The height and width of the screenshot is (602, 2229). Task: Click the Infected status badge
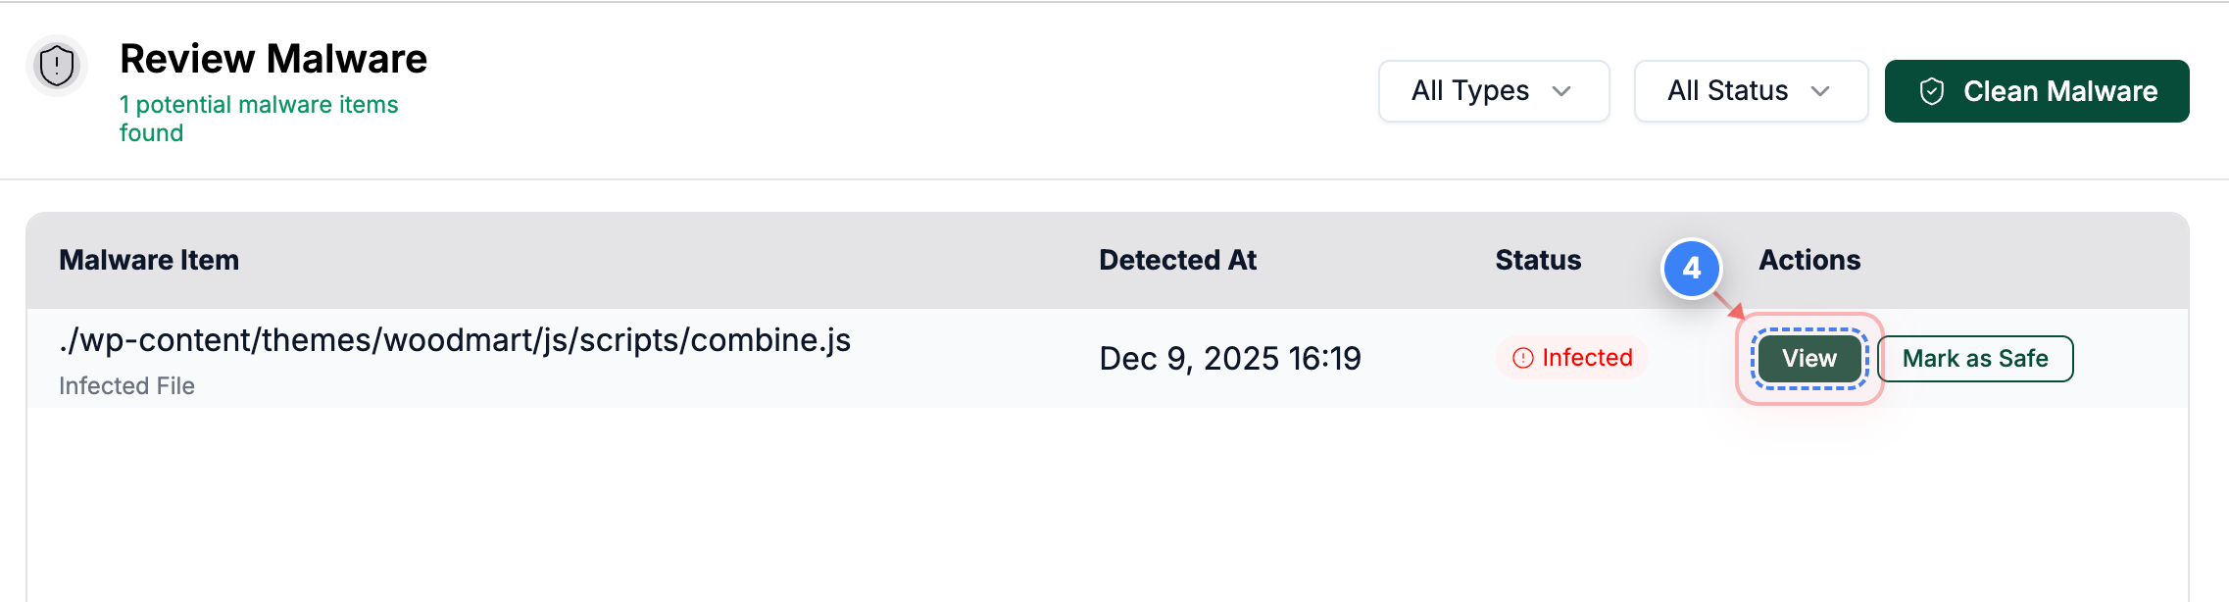tap(1570, 359)
